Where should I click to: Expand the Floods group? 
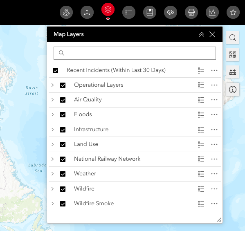pos(52,114)
